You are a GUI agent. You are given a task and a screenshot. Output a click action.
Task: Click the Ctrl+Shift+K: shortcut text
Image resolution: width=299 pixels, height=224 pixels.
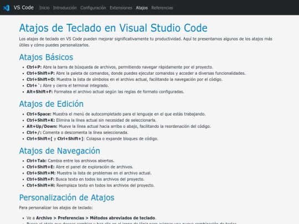point(40,120)
